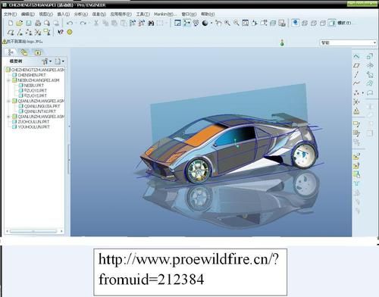Click the datum axis tool icon
This screenshot has height=297, width=379.
click(356, 74)
